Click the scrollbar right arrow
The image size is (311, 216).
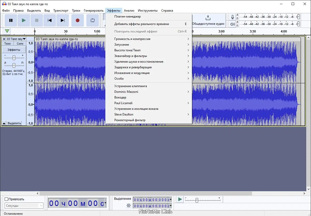(x=304, y=193)
